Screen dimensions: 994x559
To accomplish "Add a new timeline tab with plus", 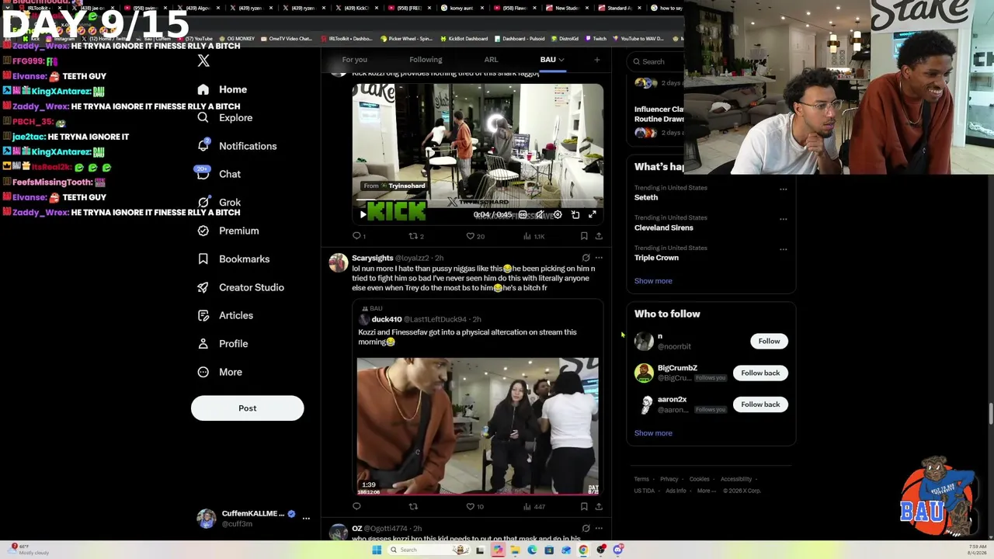I will [596, 60].
